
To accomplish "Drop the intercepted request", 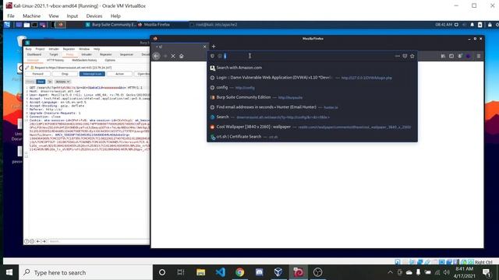I will pos(65,74).
